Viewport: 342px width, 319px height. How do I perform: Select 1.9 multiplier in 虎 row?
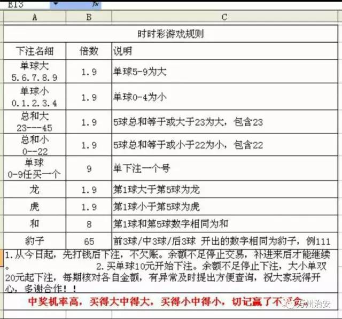point(89,206)
